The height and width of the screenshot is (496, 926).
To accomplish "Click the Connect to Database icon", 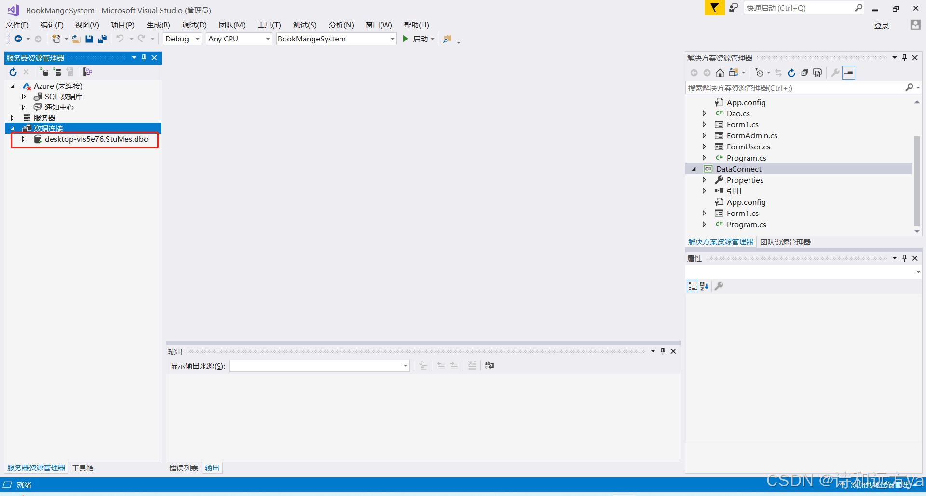I will click(44, 72).
